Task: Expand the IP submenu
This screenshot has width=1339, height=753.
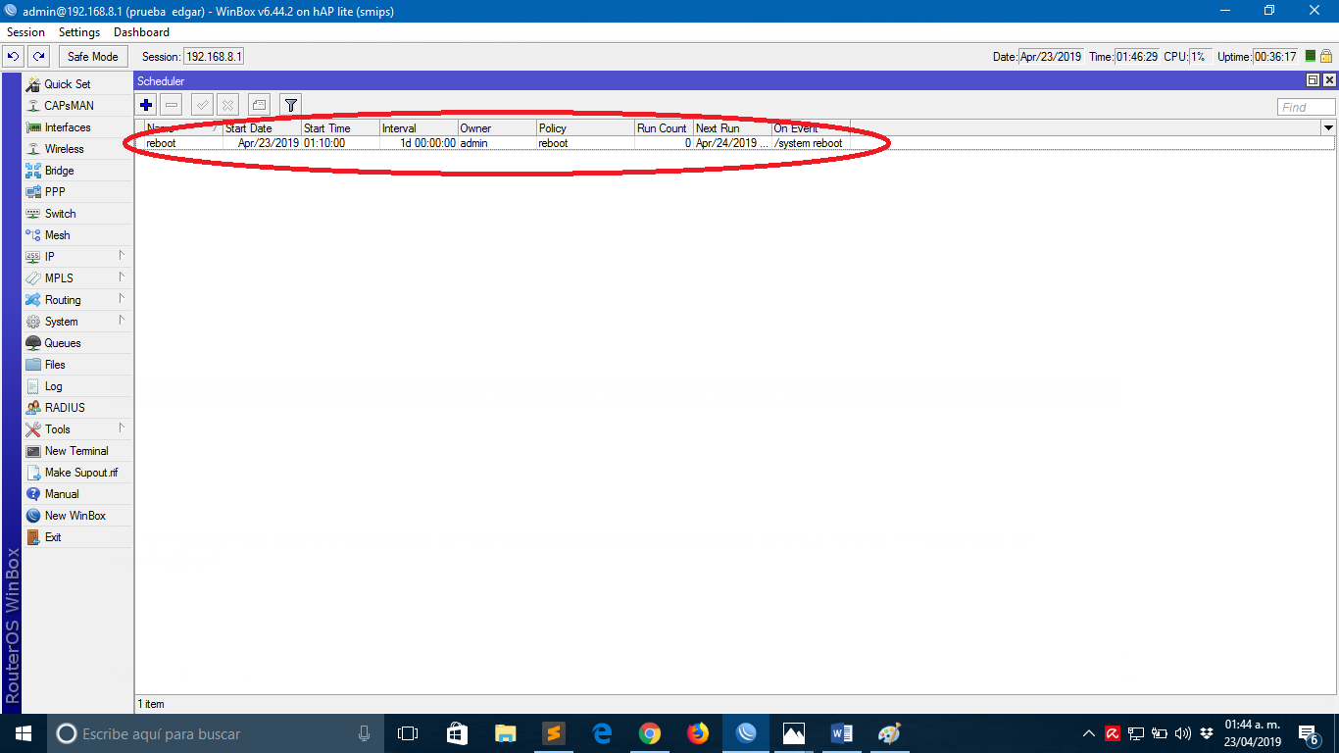Action: coord(49,257)
